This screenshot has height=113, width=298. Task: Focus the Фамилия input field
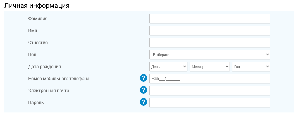[x=210, y=19]
